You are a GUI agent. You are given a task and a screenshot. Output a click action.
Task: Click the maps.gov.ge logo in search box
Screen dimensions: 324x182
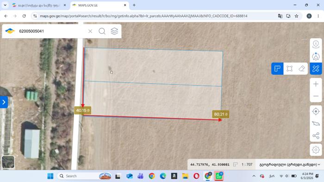(10, 31)
